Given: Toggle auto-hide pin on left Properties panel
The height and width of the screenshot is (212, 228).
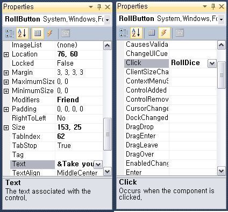Looking at the screenshot, I should pyautogui.click(x=99, y=7).
